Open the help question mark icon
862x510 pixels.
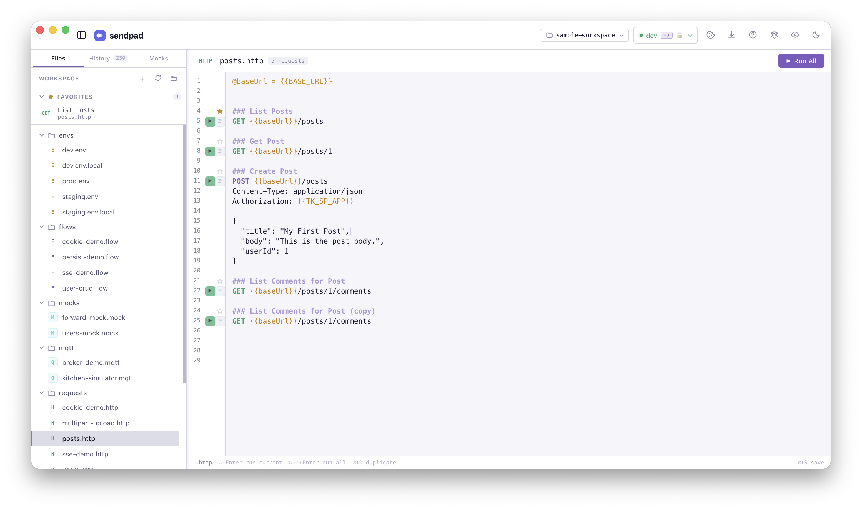(x=753, y=35)
